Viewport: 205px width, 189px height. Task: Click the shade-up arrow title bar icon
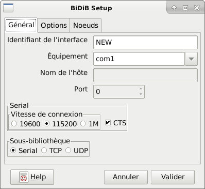(174, 8)
